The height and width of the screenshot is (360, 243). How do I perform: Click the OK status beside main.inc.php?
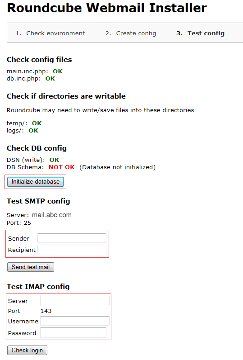58,71
